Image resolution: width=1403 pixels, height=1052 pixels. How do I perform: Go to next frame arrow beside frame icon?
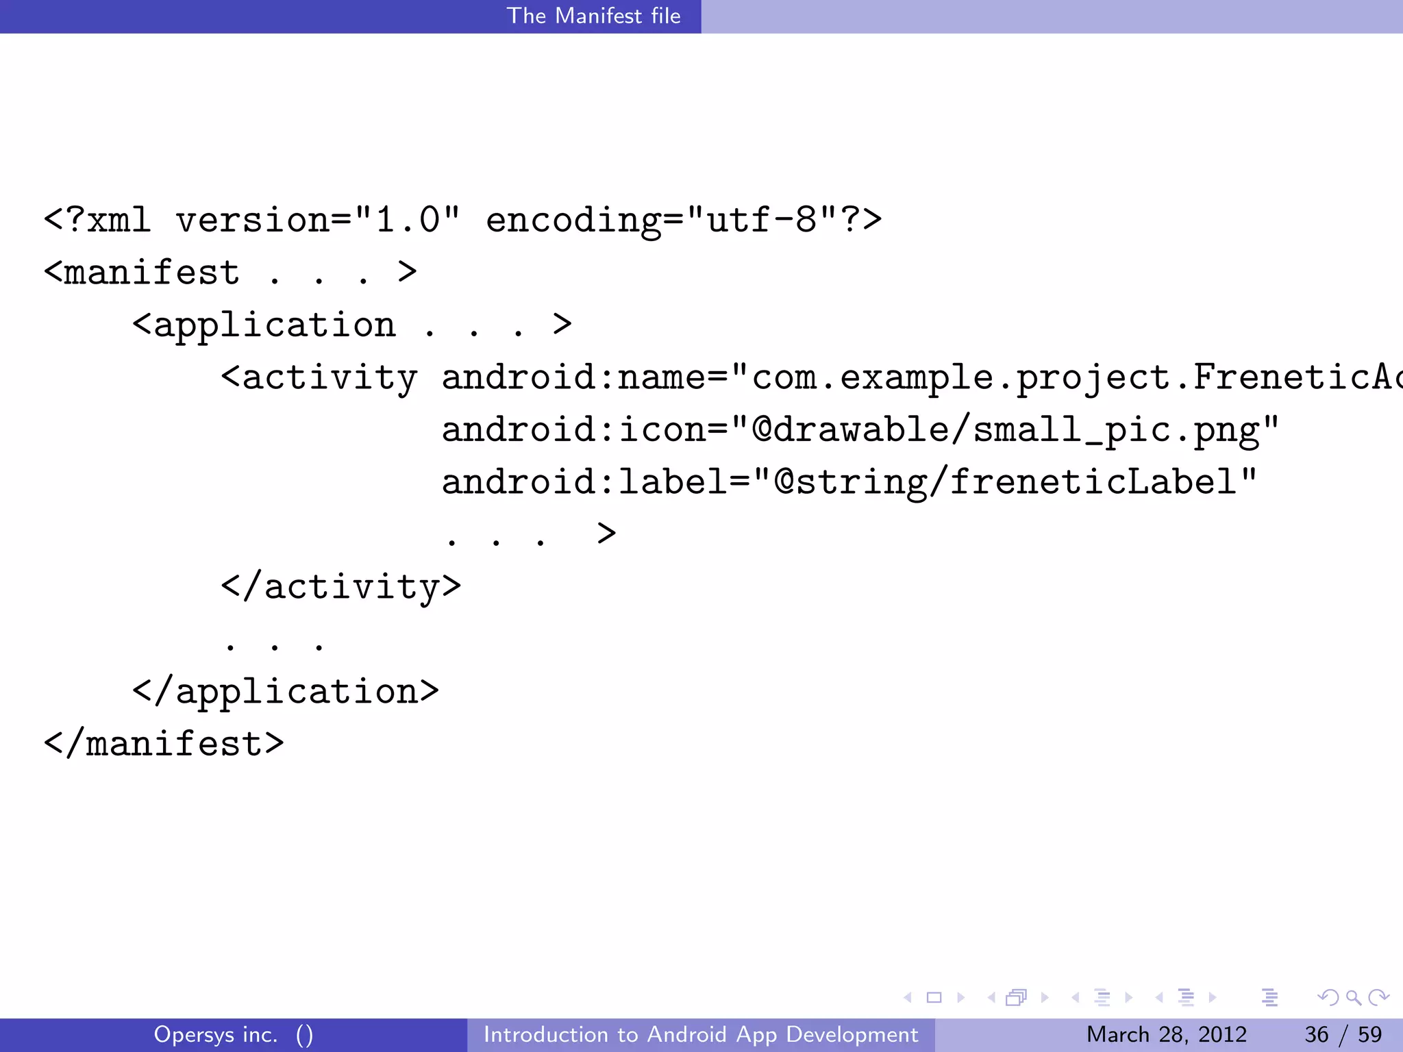[1045, 998]
